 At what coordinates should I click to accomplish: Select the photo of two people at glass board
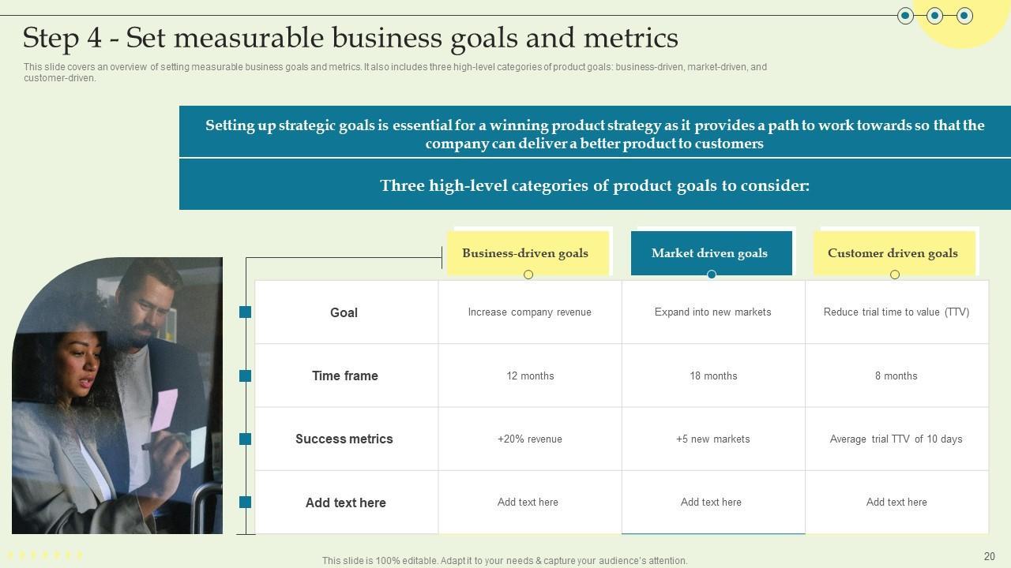(117, 396)
